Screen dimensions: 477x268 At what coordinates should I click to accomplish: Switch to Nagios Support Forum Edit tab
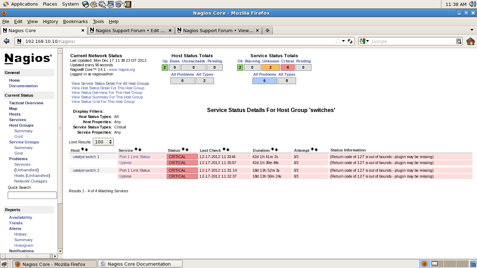(x=131, y=30)
